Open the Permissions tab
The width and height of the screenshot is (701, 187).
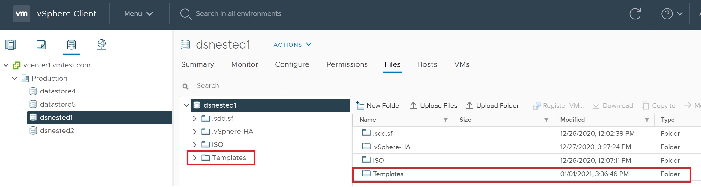347,64
